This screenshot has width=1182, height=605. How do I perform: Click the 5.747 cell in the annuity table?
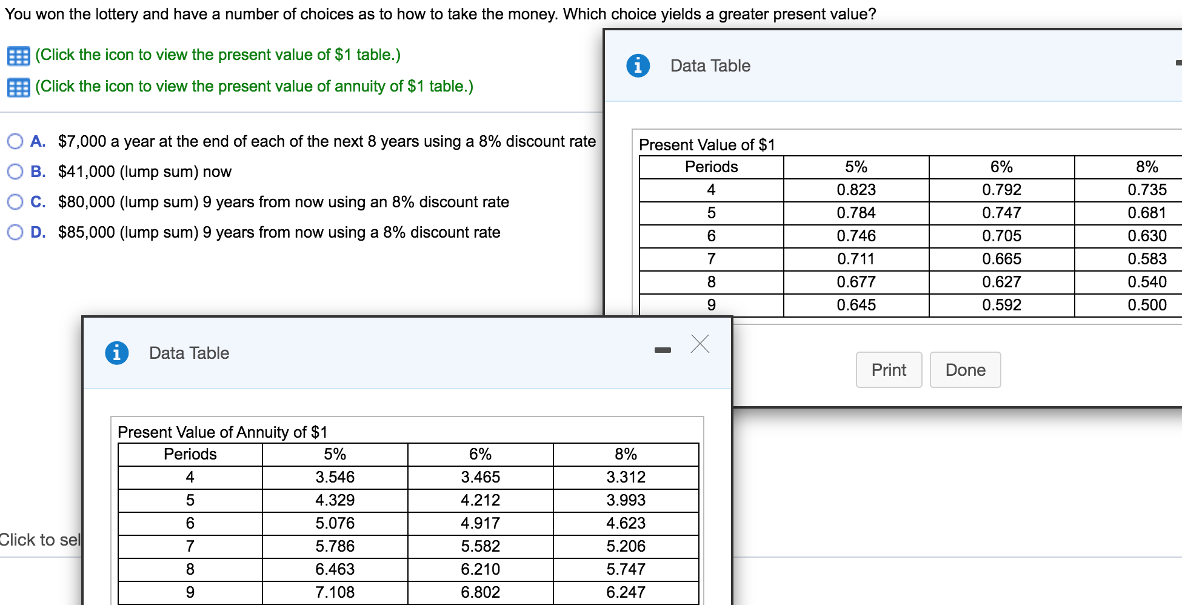point(626,569)
